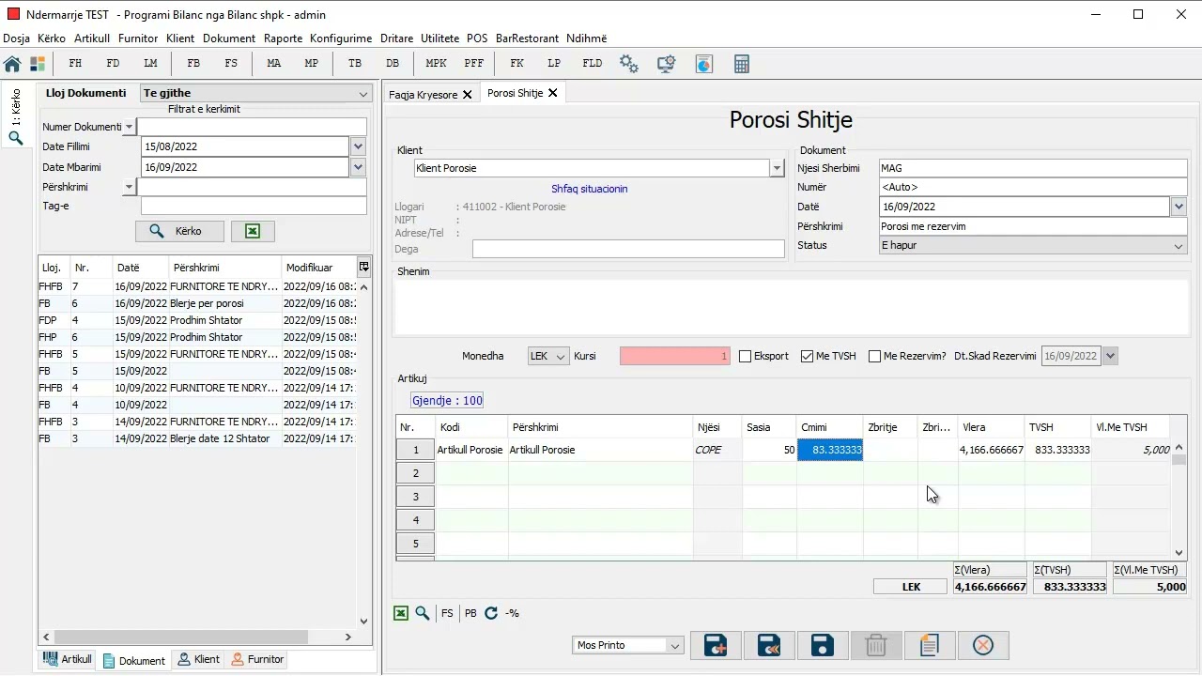The image size is (1202, 676).
Task: Click the -% discount icon
Action: click(x=512, y=613)
